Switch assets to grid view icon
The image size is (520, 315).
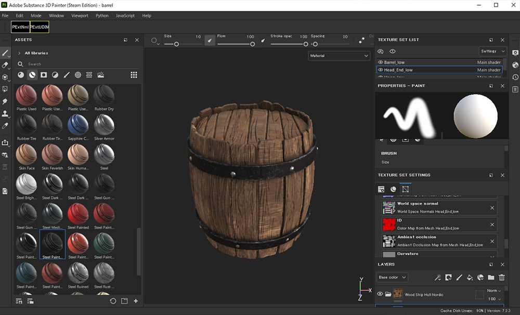(x=134, y=75)
